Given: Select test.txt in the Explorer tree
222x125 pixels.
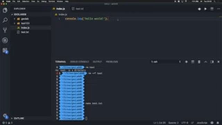Looking at the screenshot, I should [x=31, y=32].
